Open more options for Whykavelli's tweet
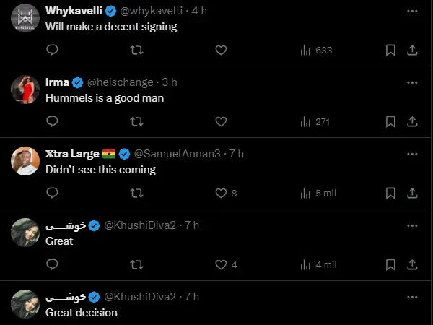 tap(412, 12)
